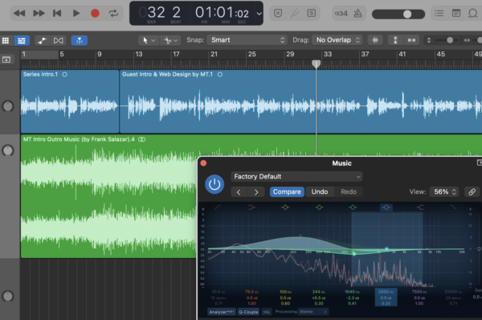Click bar 17 on the ruler
This screenshot has height=320, width=482.
coord(176,54)
